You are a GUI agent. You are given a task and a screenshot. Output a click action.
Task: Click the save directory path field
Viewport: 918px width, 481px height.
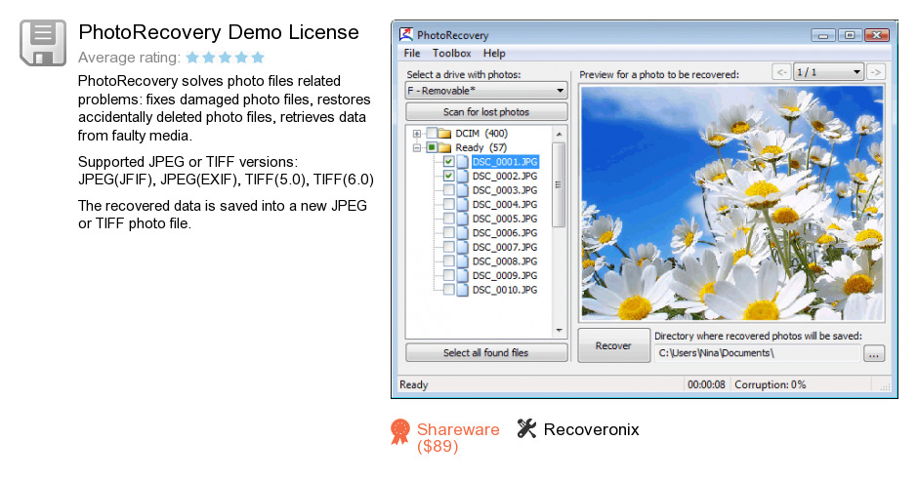point(758,353)
